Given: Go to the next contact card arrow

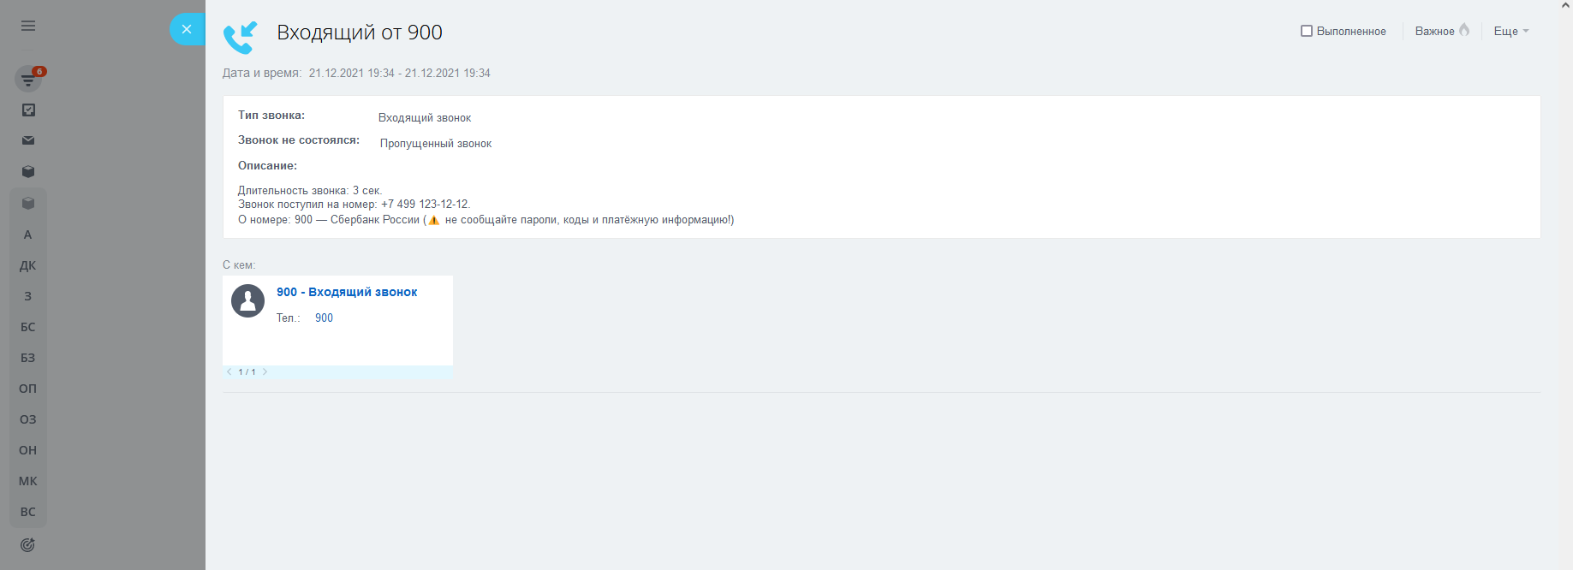Looking at the screenshot, I should pos(265,371).
